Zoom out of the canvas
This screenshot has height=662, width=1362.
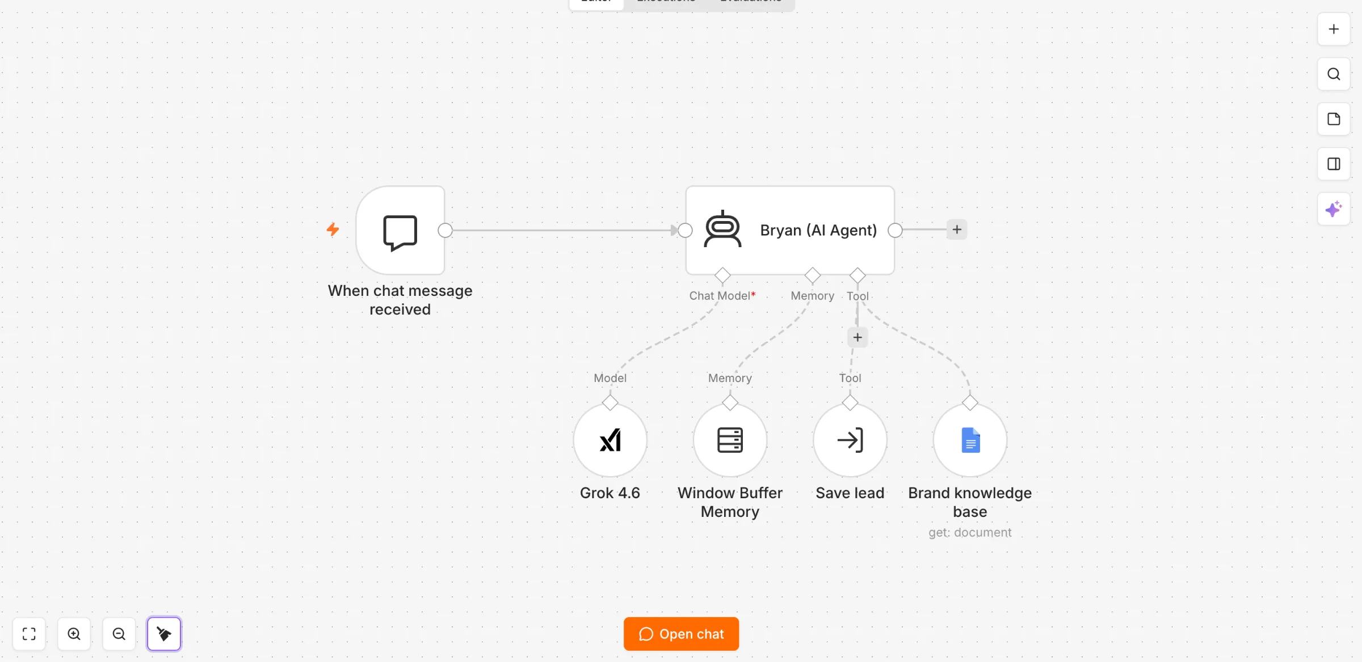tap(119, 634)
